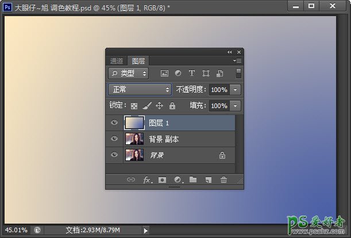The width and height of the screenshot is (351, 238).
Task: Filter layers by type (T) icon
Action: pyautogui.click(x=191, y=74)
